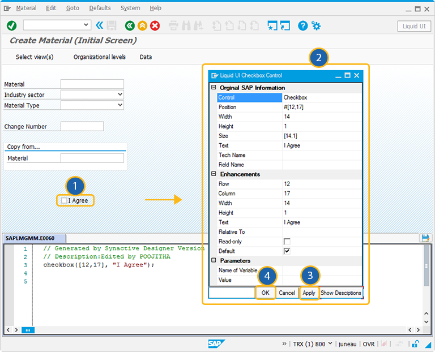
Task: Click the Relative To property row
Action: (x=289, y=232)
